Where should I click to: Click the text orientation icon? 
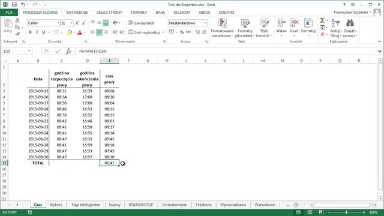click(x=115, y=23)
